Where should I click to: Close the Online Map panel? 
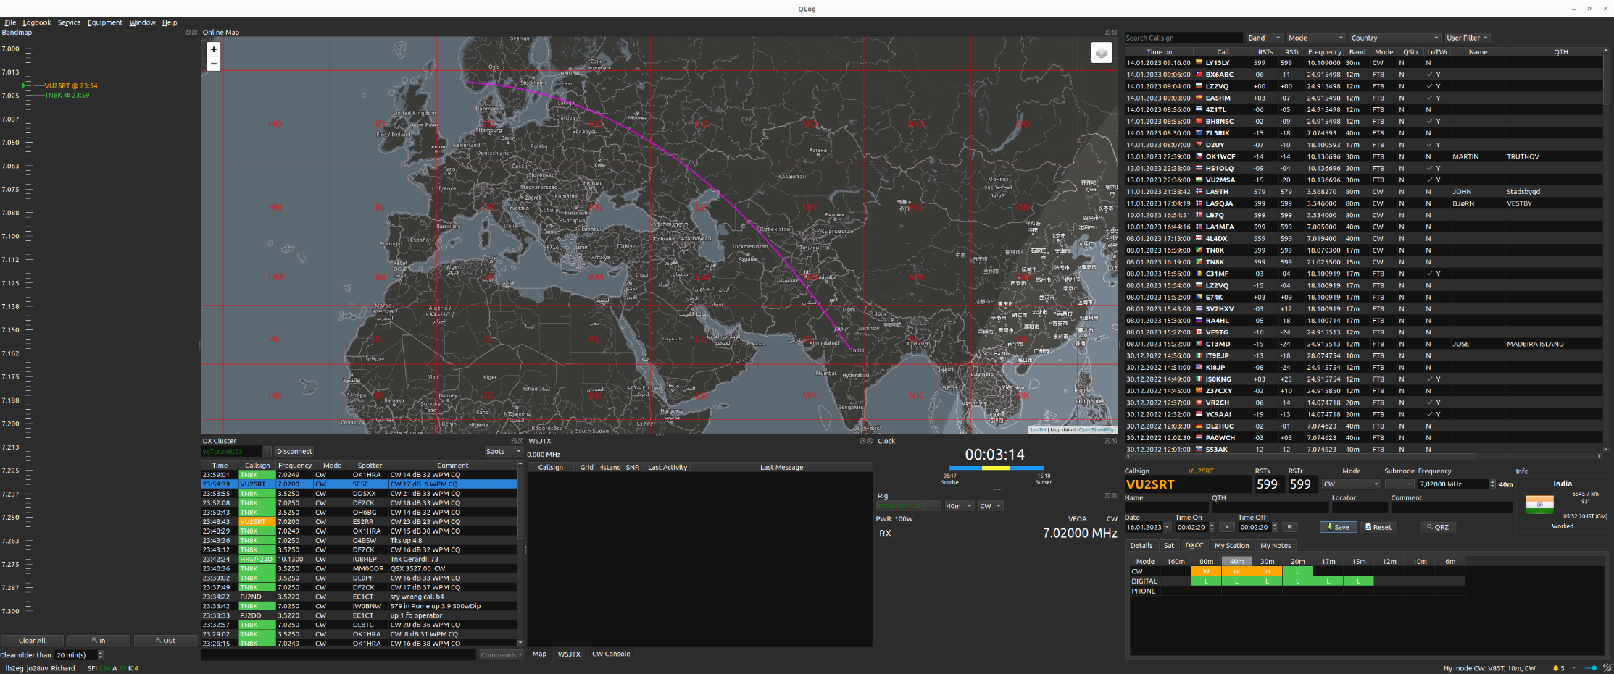[x=1113, y=33]
